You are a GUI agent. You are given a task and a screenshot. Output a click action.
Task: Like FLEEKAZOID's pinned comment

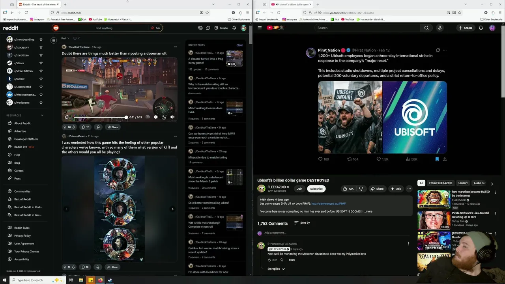point(269,260)
